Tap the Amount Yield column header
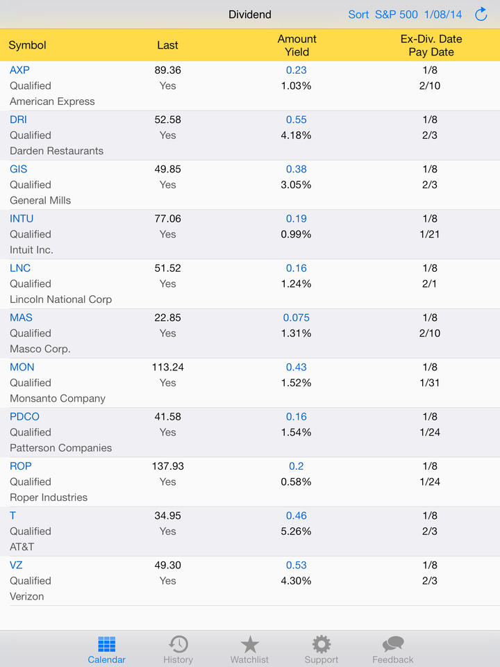The width and height of the screenshot is (500, 667). 297,45
